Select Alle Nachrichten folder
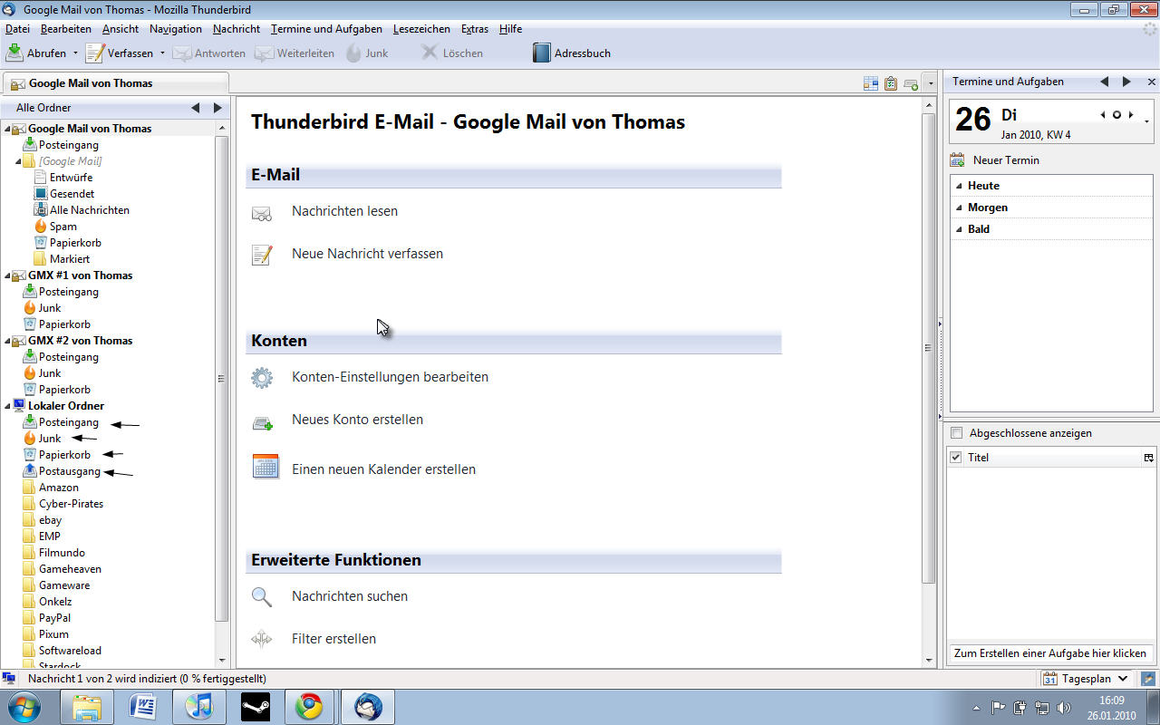The height and width of the screenshot is (725, 1160). 89,210
